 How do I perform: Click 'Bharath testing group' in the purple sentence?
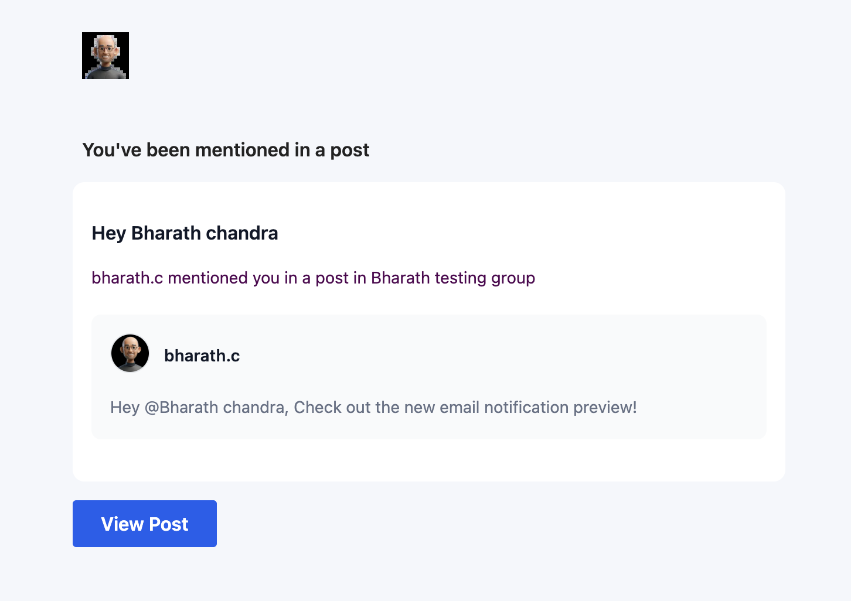452,278
